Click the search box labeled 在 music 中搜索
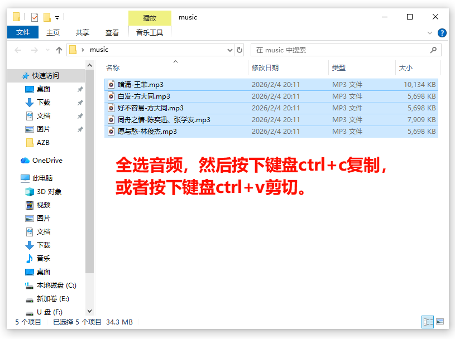 (x=346, y=50)
